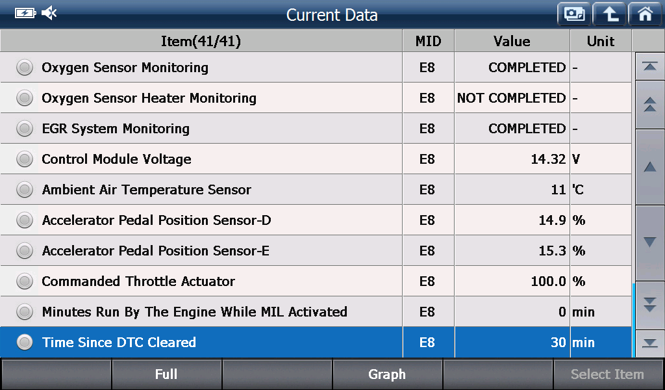Toggle Ambient Air Temperature Sensor radio
Screen dimensions: 665x390
[x=25, y=190]
